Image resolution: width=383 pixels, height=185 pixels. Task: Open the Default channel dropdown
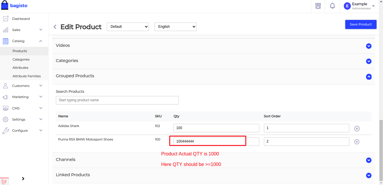128,27
